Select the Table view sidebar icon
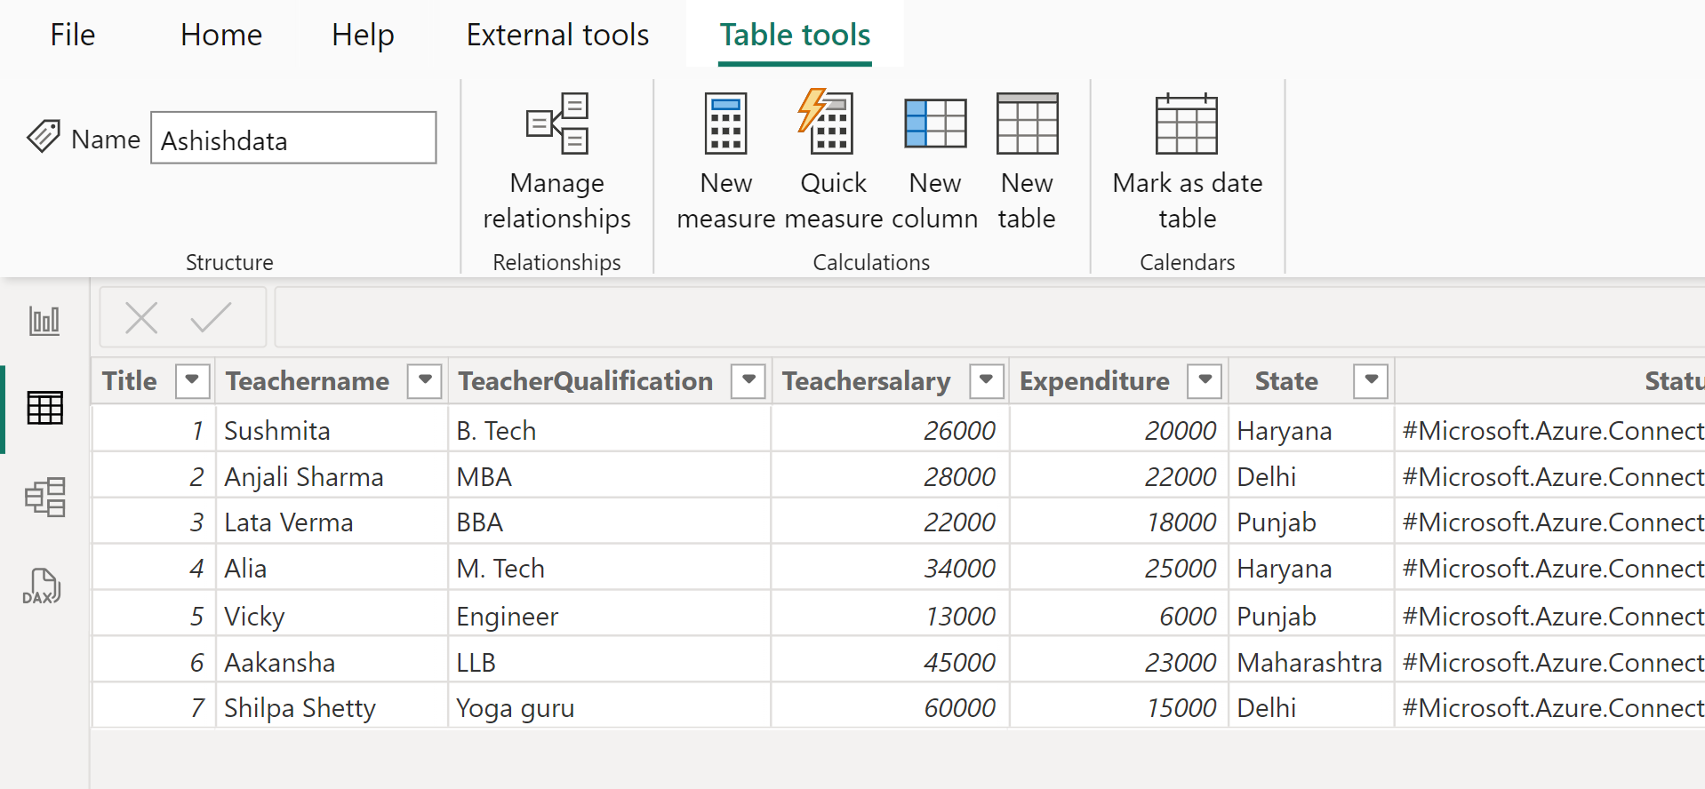Viewport: 1705px width, 789px height. coord(44,408)
